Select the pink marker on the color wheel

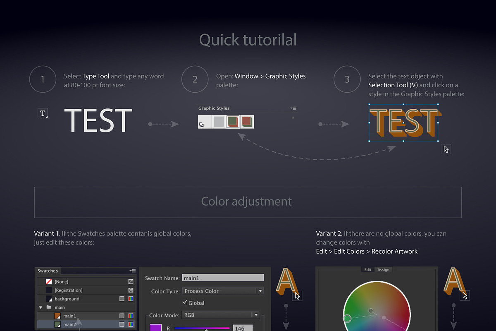(x=384, y=318)
